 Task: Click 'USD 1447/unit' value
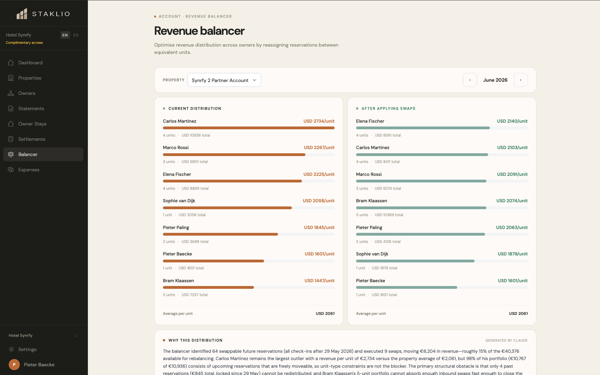(320, 280)
